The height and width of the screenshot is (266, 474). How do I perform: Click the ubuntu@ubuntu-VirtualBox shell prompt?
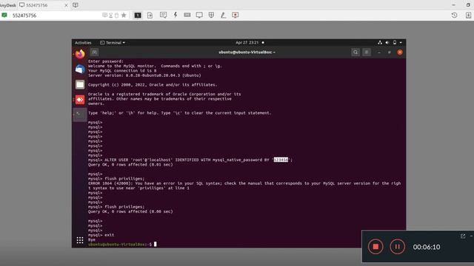click(x=120, y=245)
